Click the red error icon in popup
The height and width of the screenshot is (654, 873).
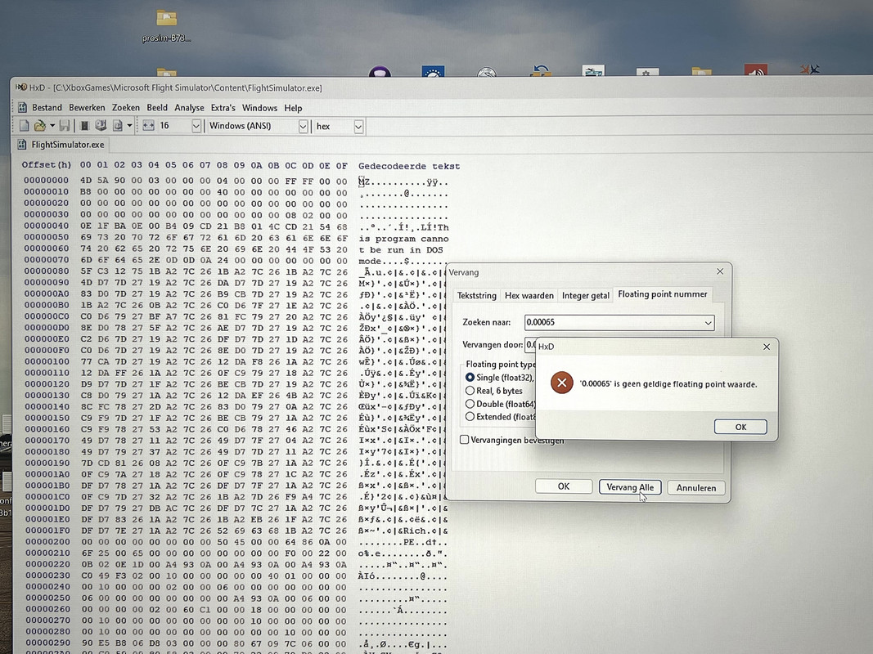(562, 383)
